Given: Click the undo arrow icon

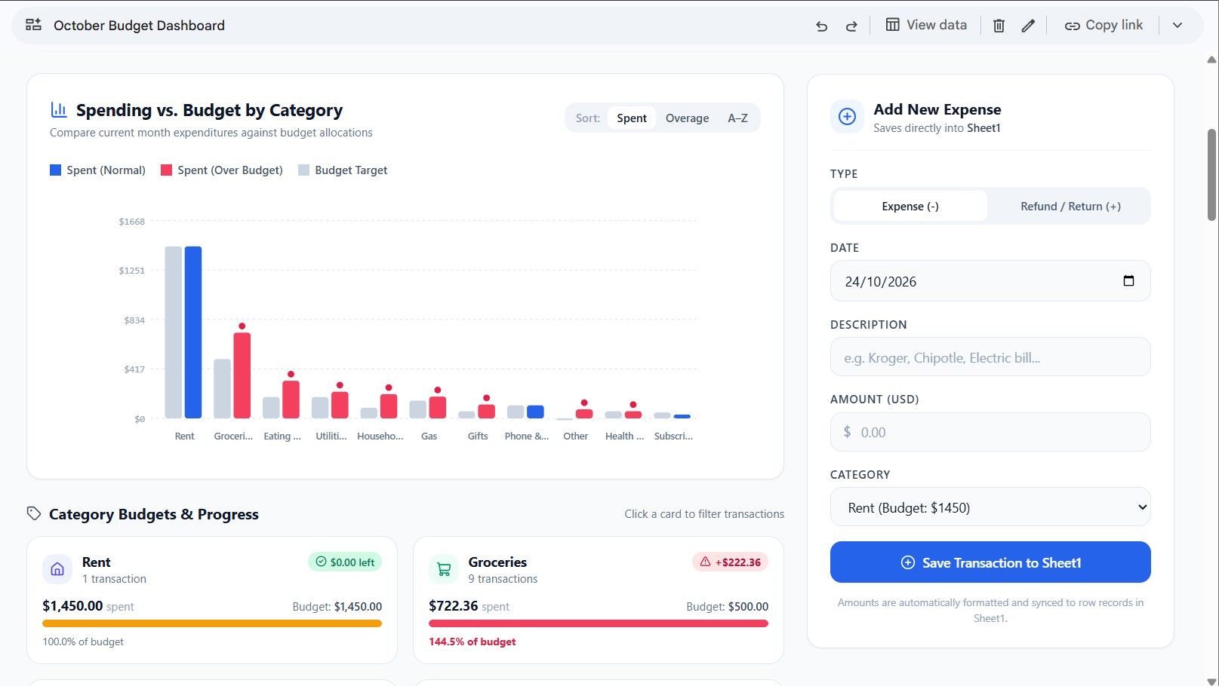Looking at the screenshot, I should [x=822, y=26].
